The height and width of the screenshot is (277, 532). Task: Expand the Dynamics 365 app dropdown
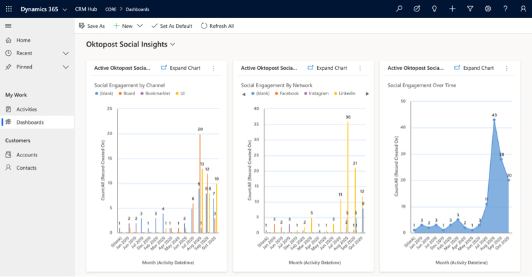coord(65,9)
